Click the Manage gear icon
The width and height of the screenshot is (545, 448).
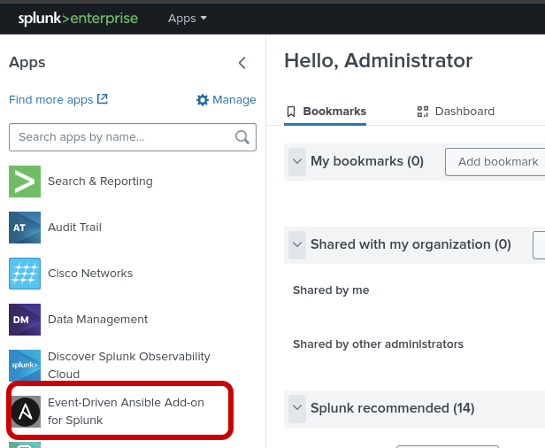(x=203, y=100)
